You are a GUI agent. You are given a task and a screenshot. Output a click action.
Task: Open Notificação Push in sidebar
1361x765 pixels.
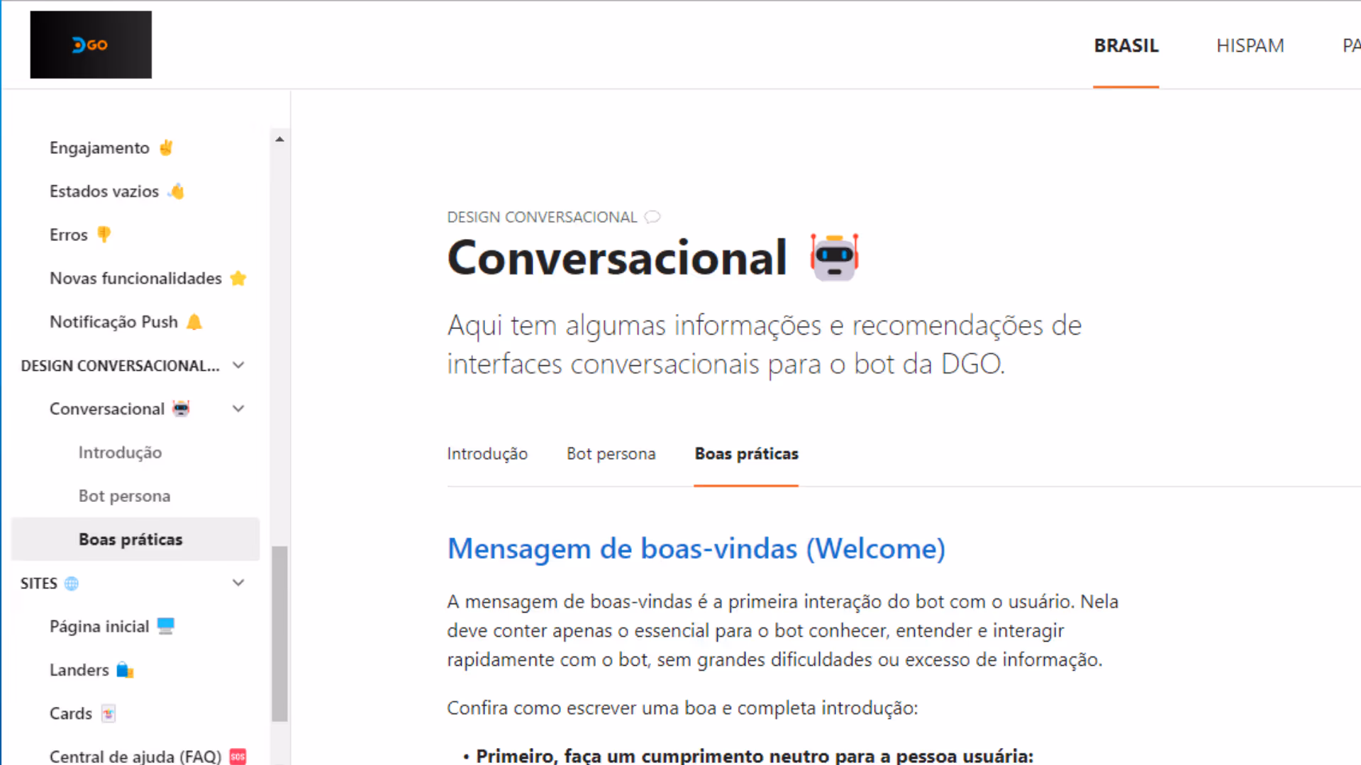coord(113,322)
